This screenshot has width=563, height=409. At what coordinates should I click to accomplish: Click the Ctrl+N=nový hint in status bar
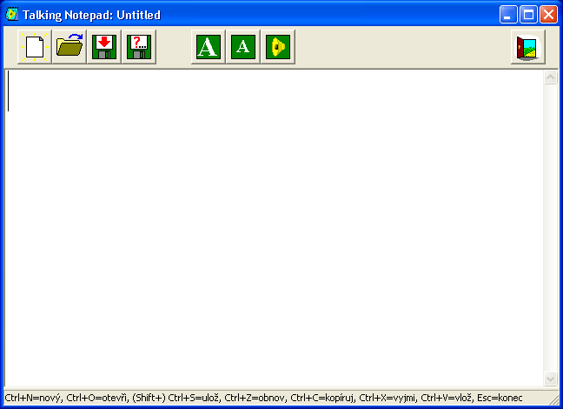coord(30,398)
